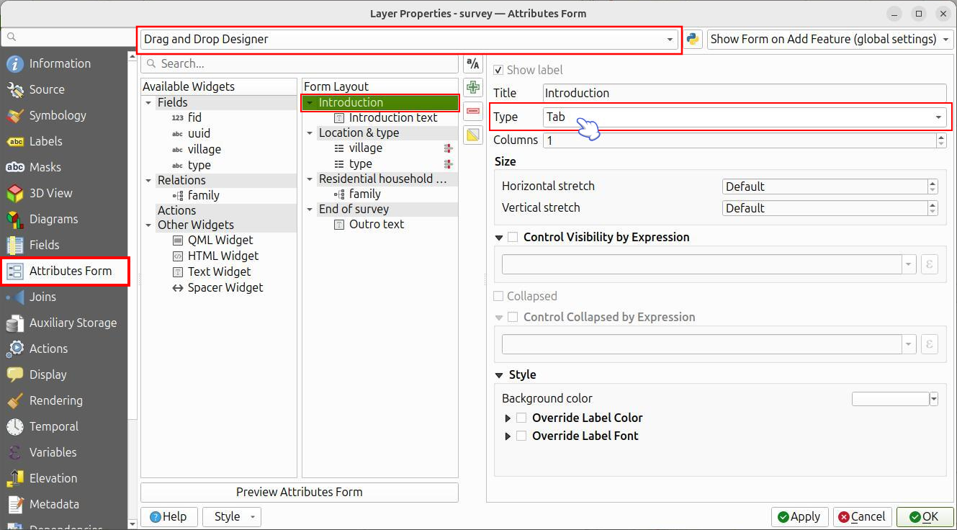Click the red minus remove item icon
This screenshot has width=957, height=530.
click(x=473, y=111)
